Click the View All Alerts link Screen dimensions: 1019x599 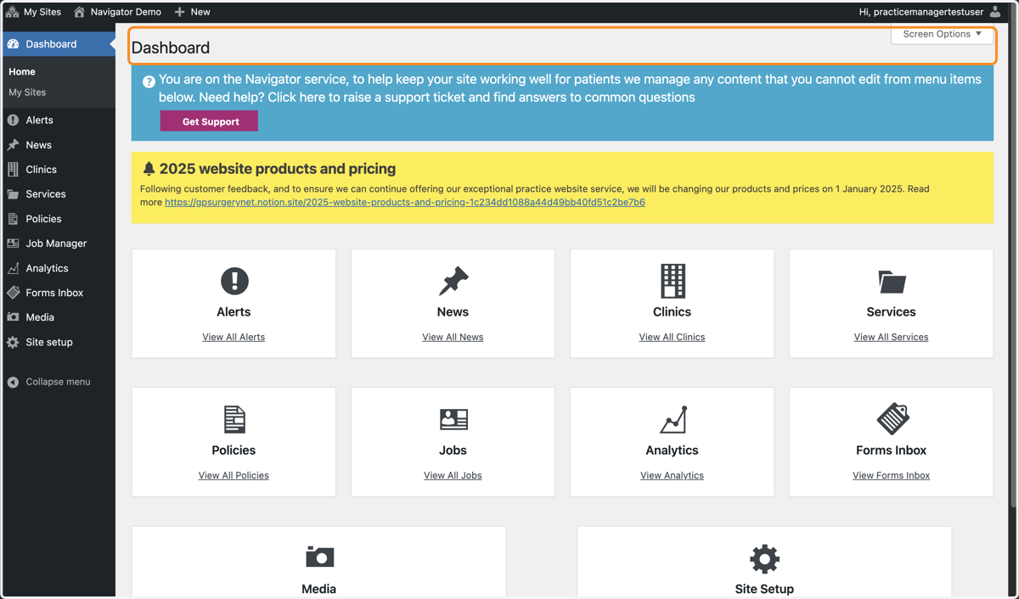coord(234,337)
